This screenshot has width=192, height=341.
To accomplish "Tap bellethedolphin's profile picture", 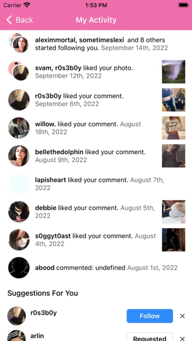I will coord(19,156).
